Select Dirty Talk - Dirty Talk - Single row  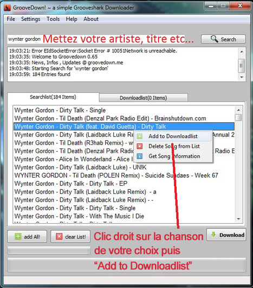coord(124,208)
